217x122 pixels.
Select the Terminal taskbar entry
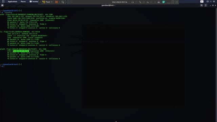[34, 2]
